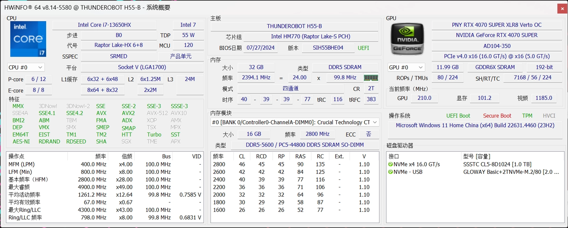This screenshot has width=568, height=228.
Task: Click the green memory module icon
Action: point(370,78)
